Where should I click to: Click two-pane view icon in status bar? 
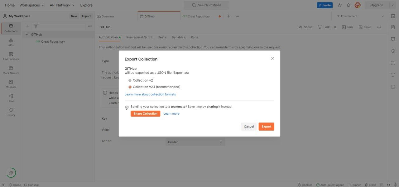pos(382,185)
